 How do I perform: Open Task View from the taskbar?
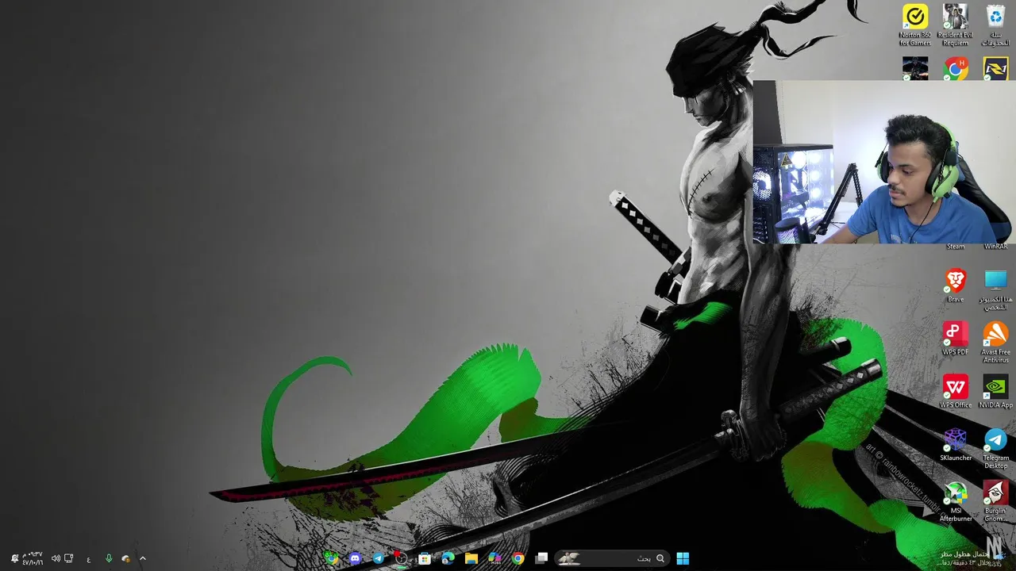pos(541,558)
